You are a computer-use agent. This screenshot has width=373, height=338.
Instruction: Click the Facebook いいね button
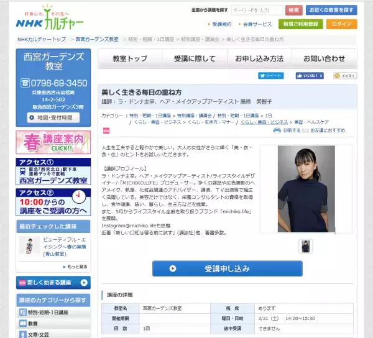[x=310, y=76]
